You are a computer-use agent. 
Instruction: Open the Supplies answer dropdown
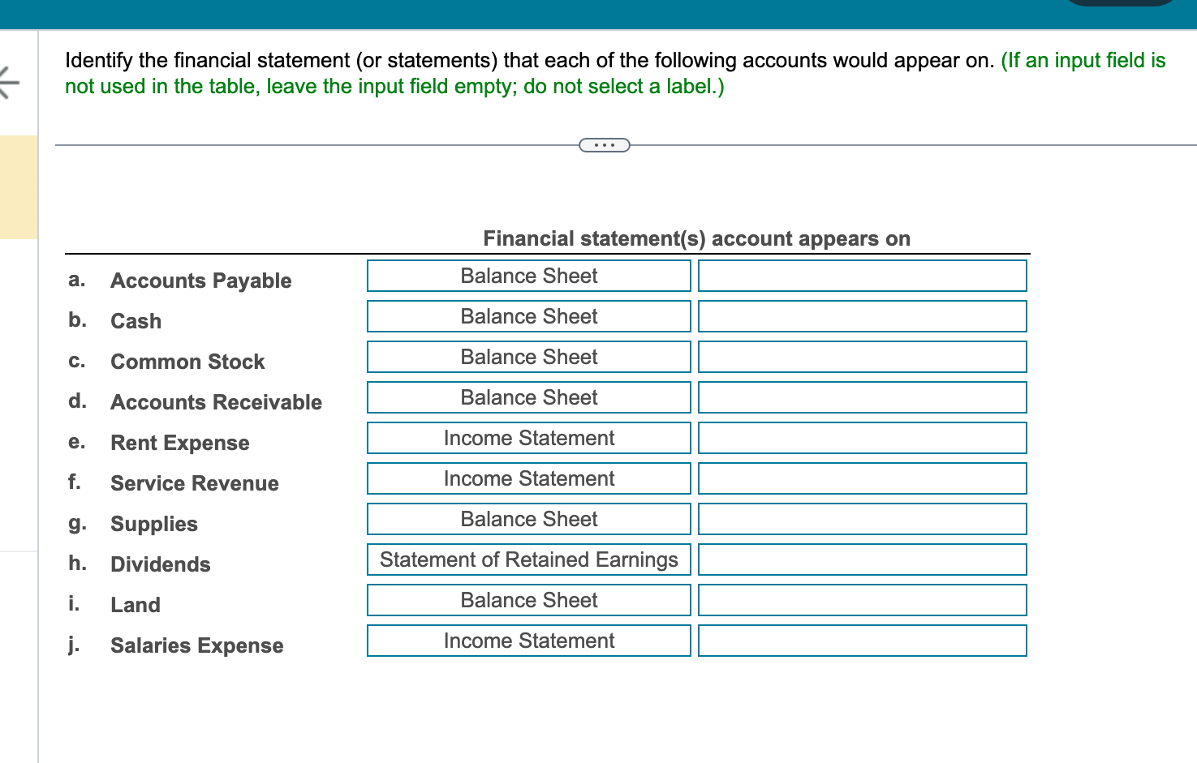[x=528, y=519]
